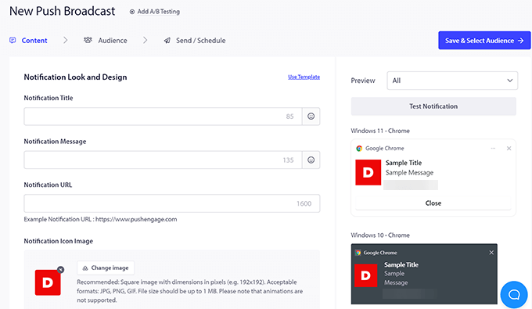Focus the Notification URL field
The image size is (532, 309).
click(x=171, y=203)
